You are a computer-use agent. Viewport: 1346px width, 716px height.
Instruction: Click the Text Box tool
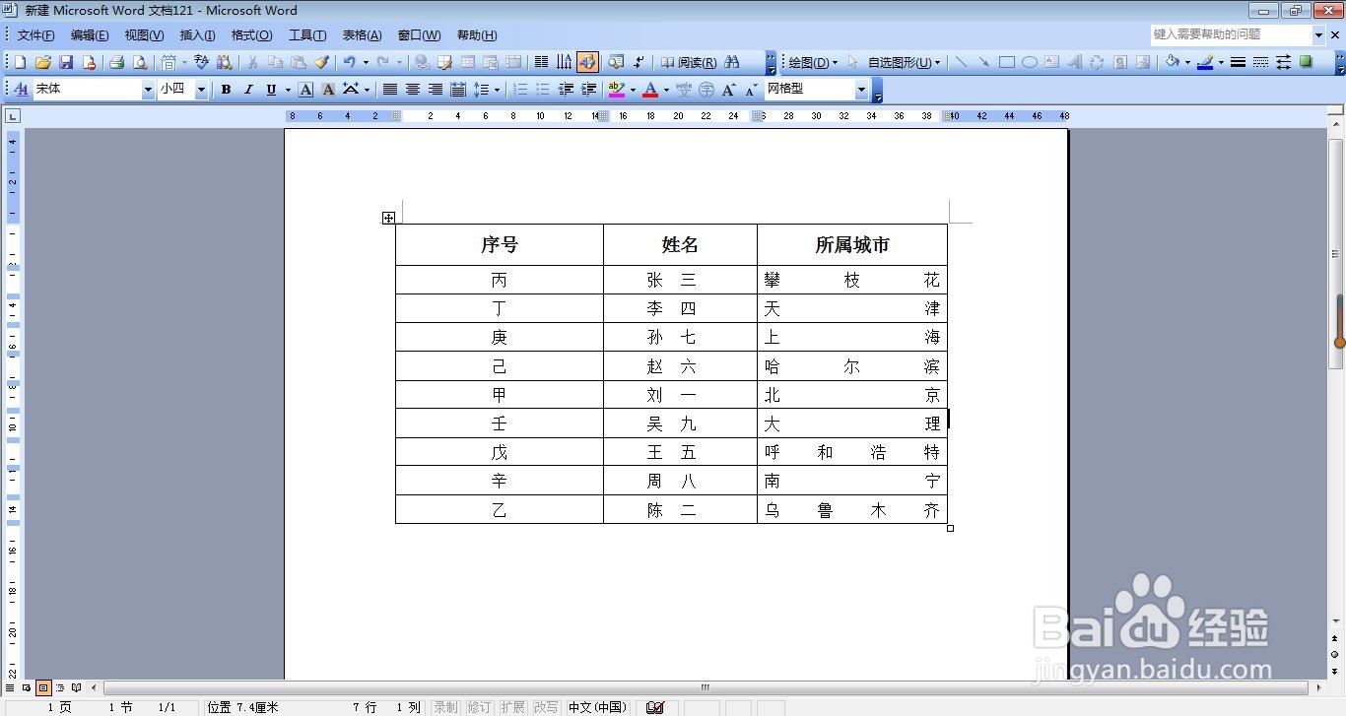click(x=1052, y=62)
